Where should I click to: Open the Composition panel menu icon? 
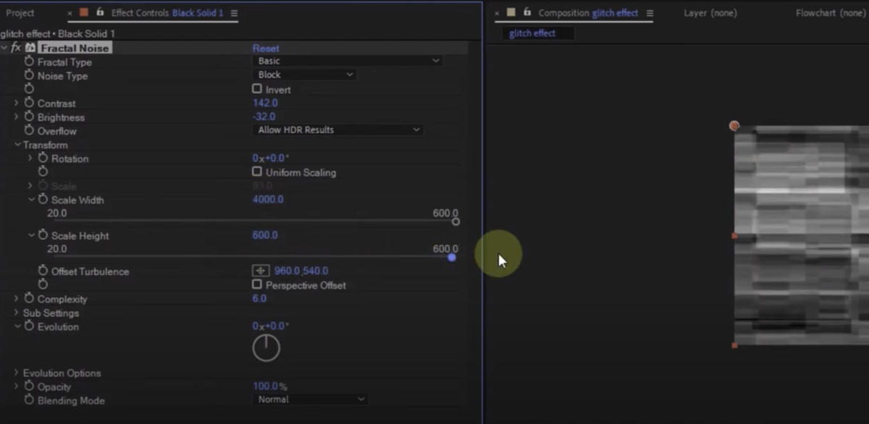[650, 13]
